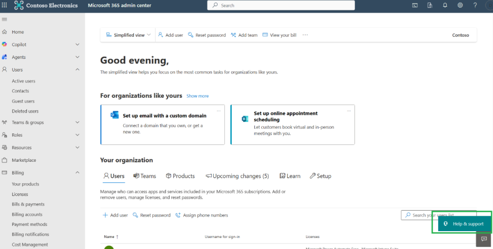
Task: Switch to the Products tab
Action: coord(181,176)
